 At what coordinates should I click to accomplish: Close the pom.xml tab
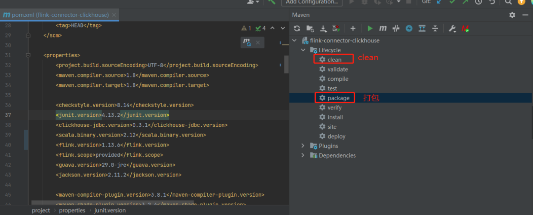[114, 15]
